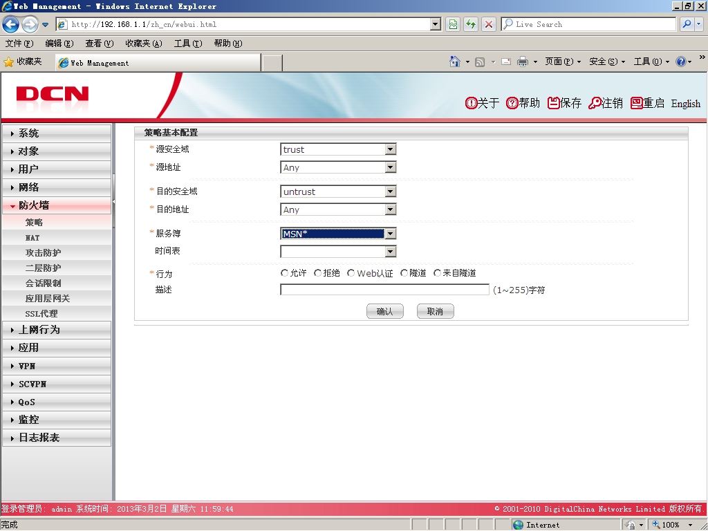Click the RSS feeds icon
Viewport: 708px width, 531px height.
(480, 62)
